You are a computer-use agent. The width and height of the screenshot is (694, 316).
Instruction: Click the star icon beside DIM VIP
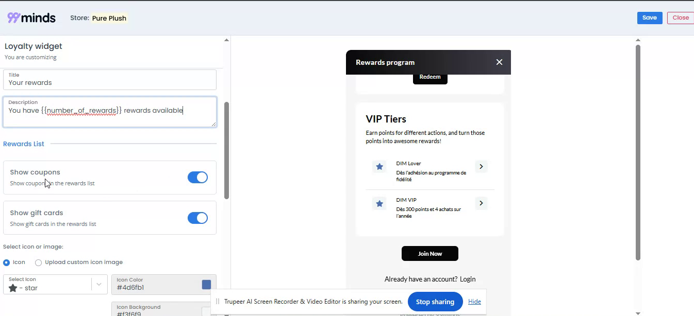point(379,203)
